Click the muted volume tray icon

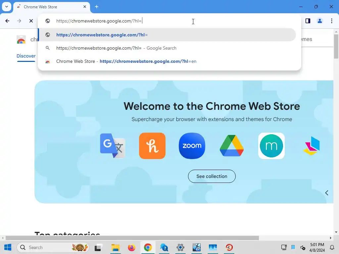(303, 247)
